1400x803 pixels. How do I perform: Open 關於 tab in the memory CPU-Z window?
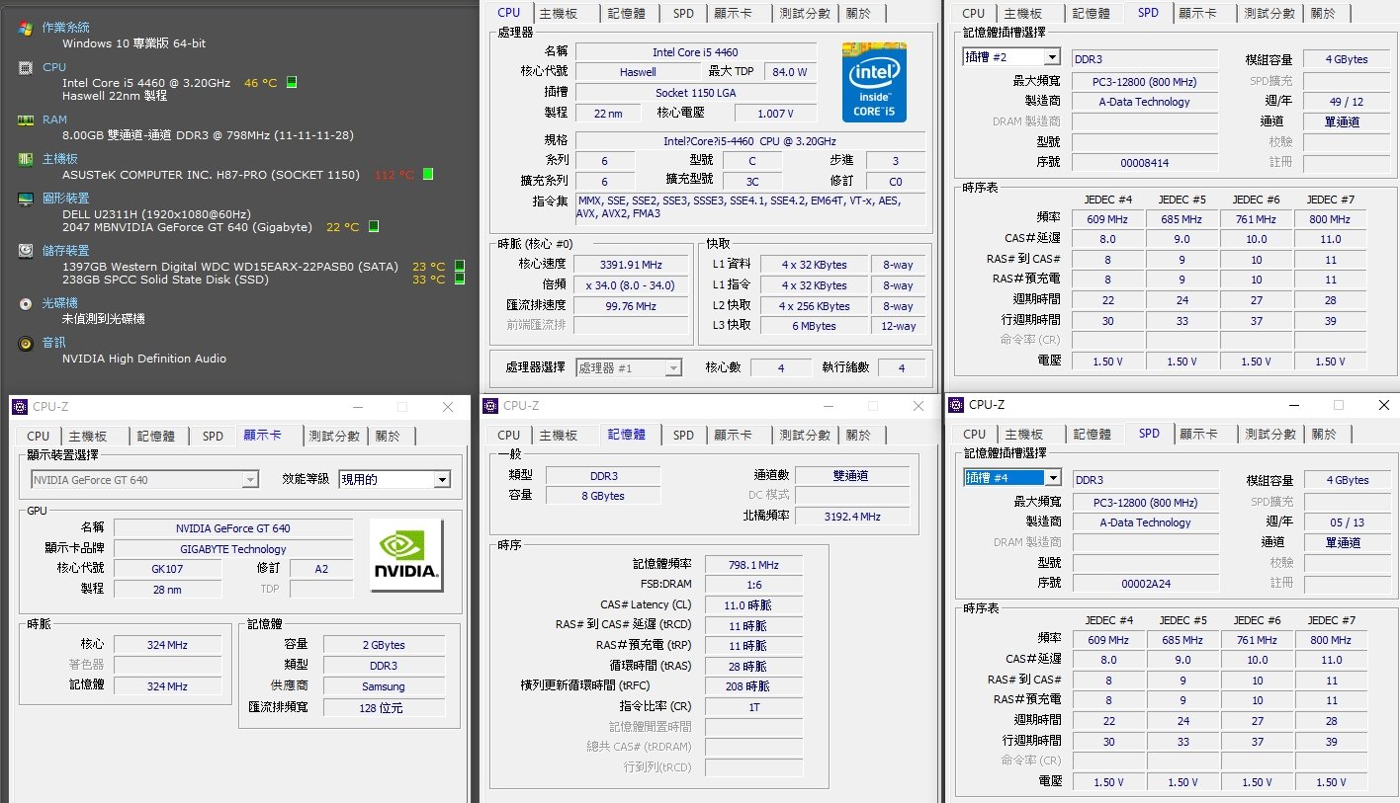tap(858, 436)
